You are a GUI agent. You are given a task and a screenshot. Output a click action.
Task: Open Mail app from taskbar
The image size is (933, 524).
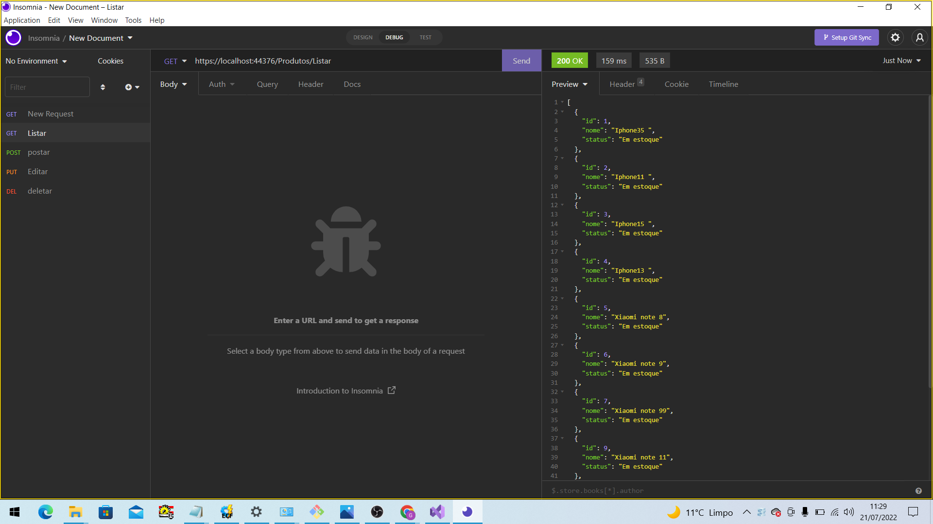pyautogui.click(x=136, y=512)
